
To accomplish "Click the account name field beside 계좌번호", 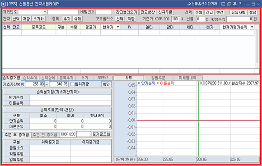I will coord(63,12).
